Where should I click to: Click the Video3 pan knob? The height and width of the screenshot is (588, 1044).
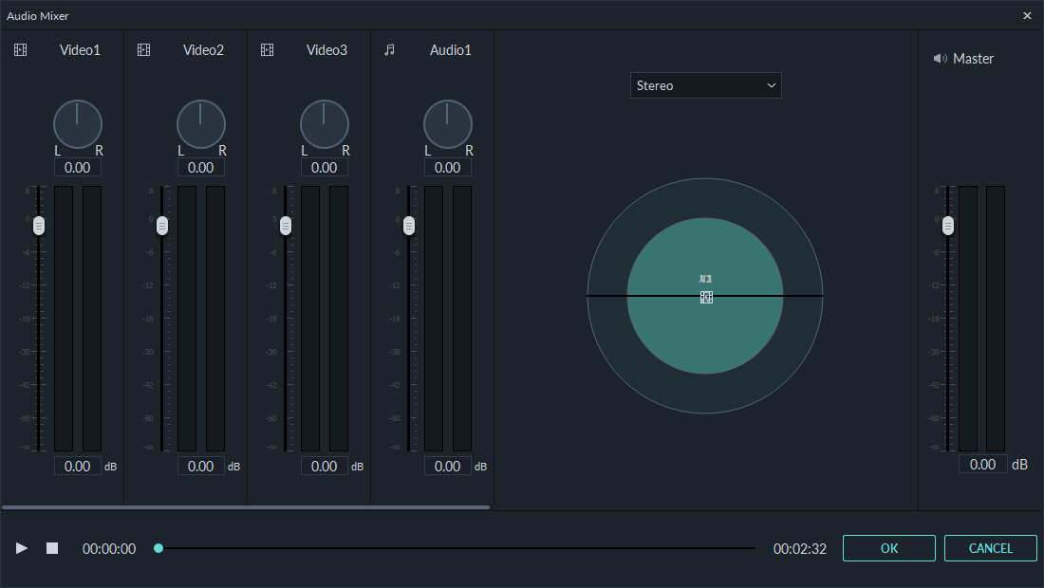click(325, 124)
